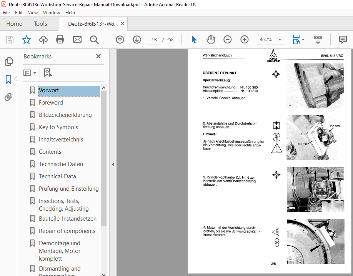This screenshot has width=353, height=276.
Task: Print the document with printer icon
Action: coord(60,40)
